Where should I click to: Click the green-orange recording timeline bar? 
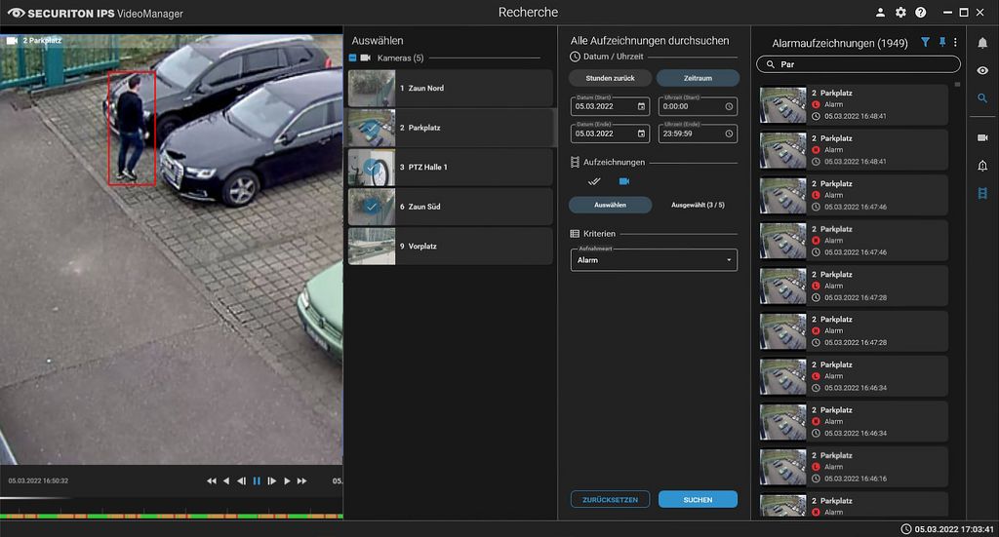coord(171,516)
